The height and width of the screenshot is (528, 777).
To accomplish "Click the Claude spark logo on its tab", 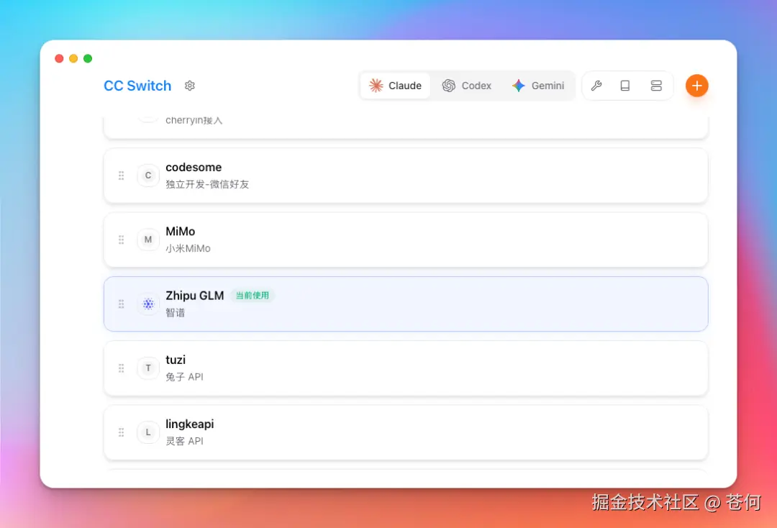I will (376, 85).
